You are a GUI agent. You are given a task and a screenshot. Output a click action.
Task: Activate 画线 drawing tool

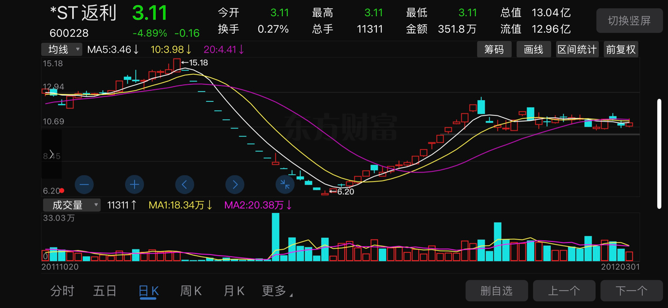click(x=533, y=49)
